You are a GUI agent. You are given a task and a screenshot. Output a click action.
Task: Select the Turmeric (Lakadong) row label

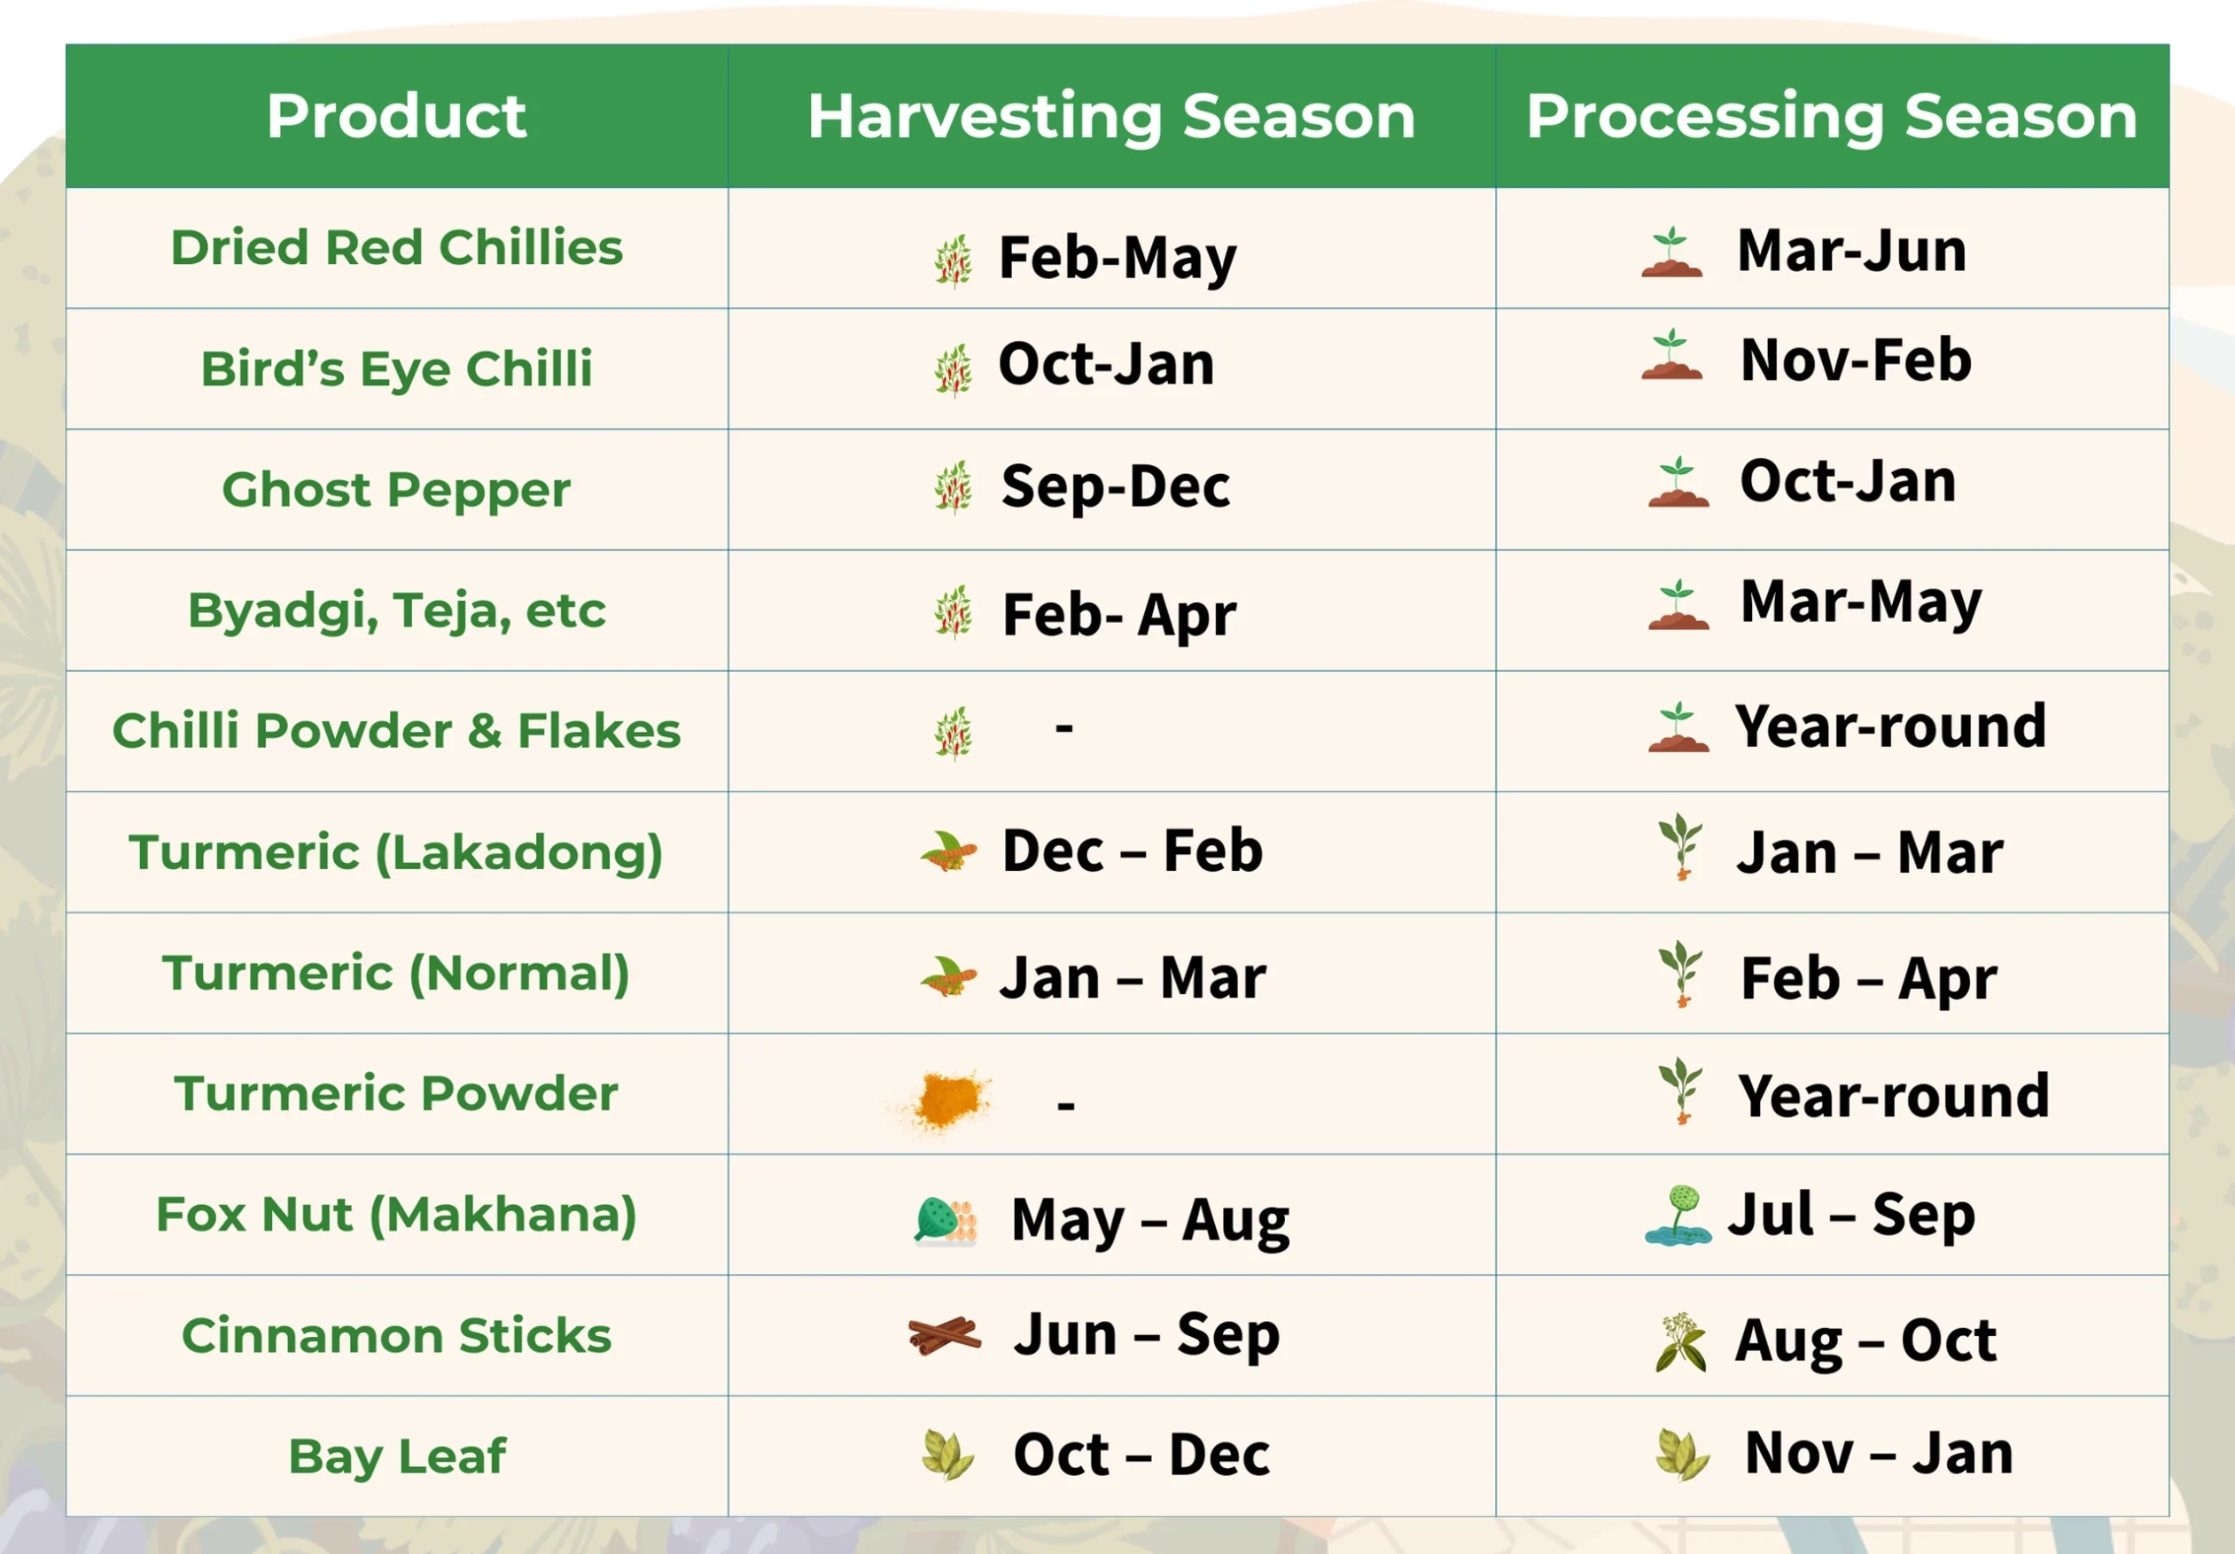click(397, 852)
